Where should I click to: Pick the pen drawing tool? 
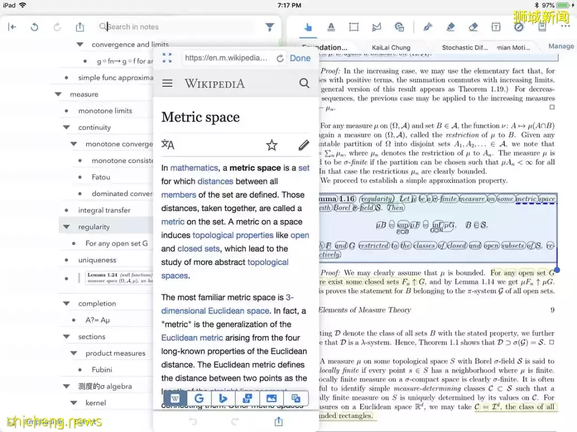tap(427, 27)
